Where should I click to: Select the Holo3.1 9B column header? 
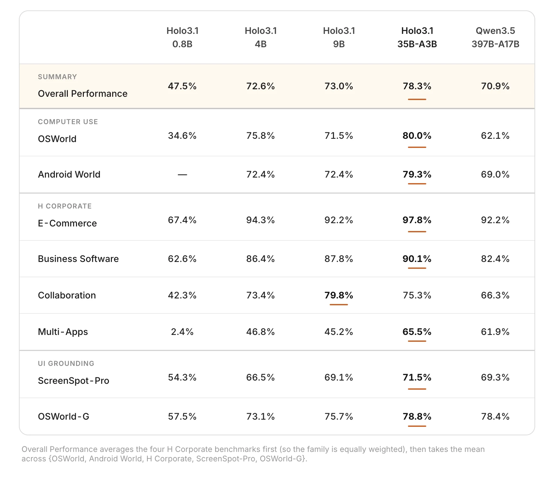339,37
